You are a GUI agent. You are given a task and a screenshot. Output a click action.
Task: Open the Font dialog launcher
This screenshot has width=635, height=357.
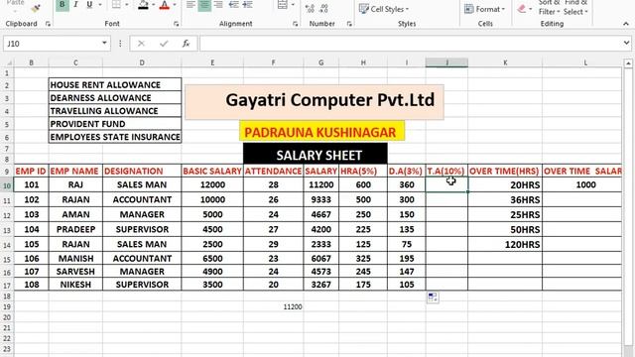[177, 24]
